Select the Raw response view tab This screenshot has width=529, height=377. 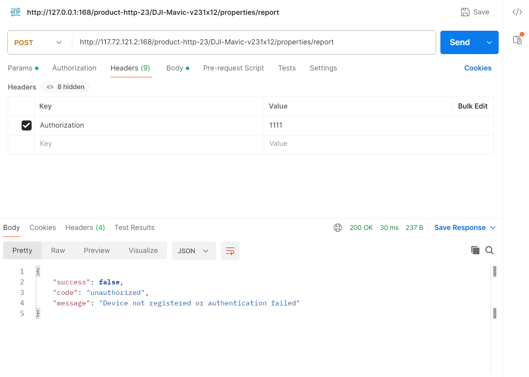[58, 251]
